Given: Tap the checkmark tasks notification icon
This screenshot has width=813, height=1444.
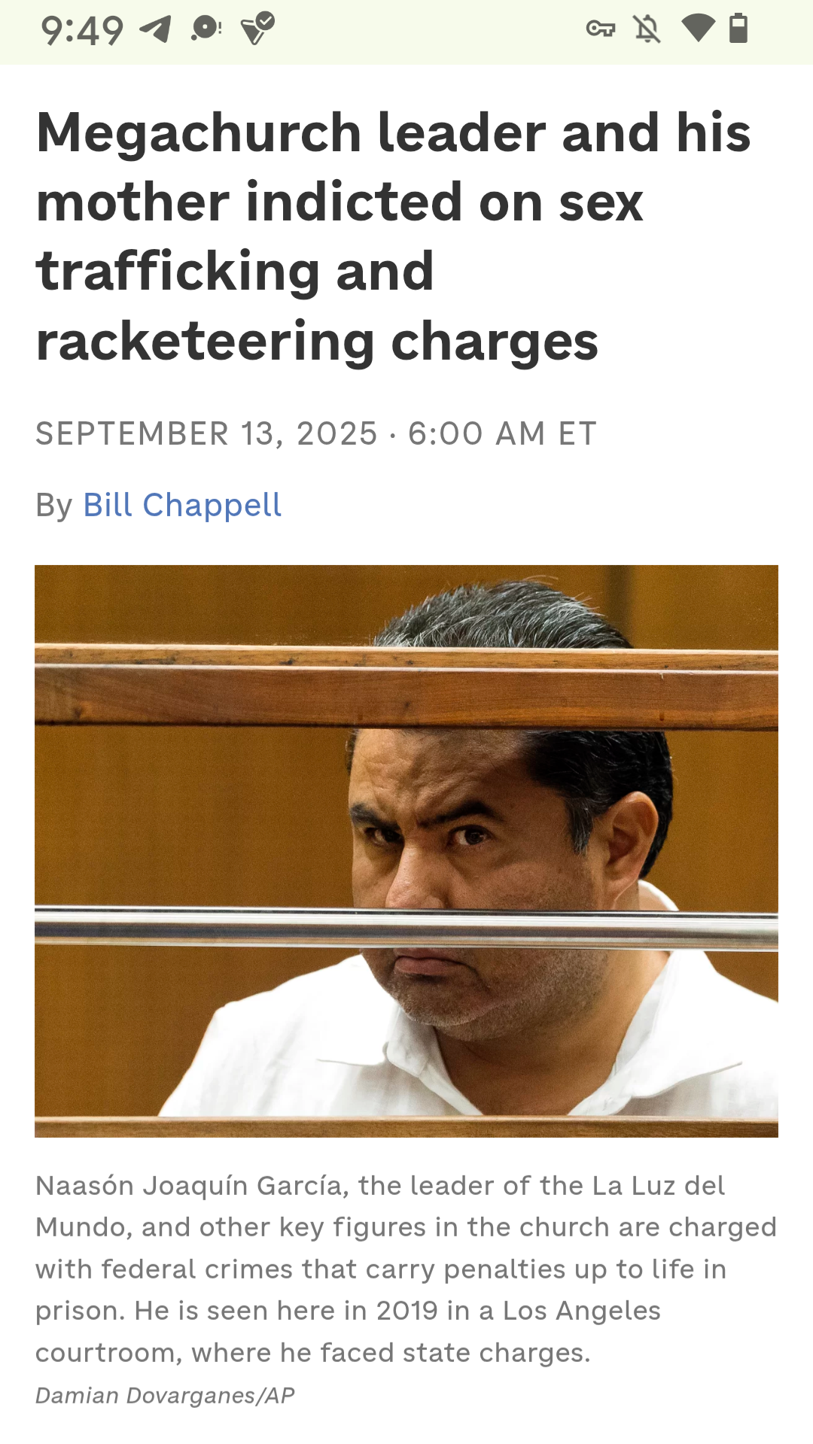Looking at the screenshot, I should point(257,29).
